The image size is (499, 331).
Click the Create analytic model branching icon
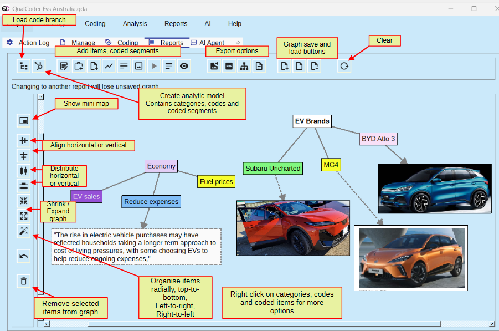pyautogui.click(x=39, y=66)
